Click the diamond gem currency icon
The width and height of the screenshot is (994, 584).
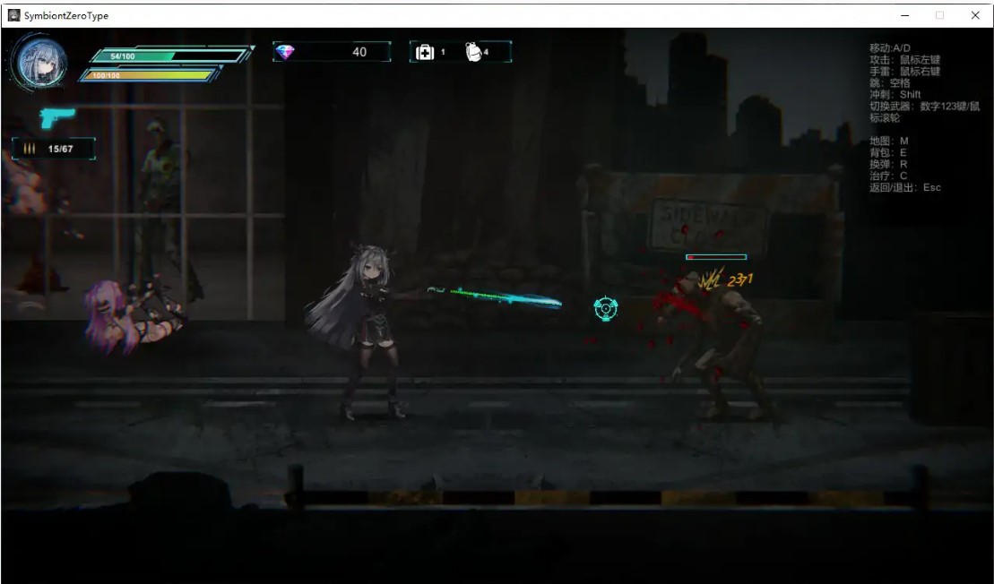point(285,52)
